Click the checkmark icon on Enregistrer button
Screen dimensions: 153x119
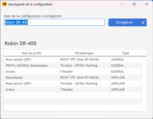pyautogui.click(x=143, y=23)
